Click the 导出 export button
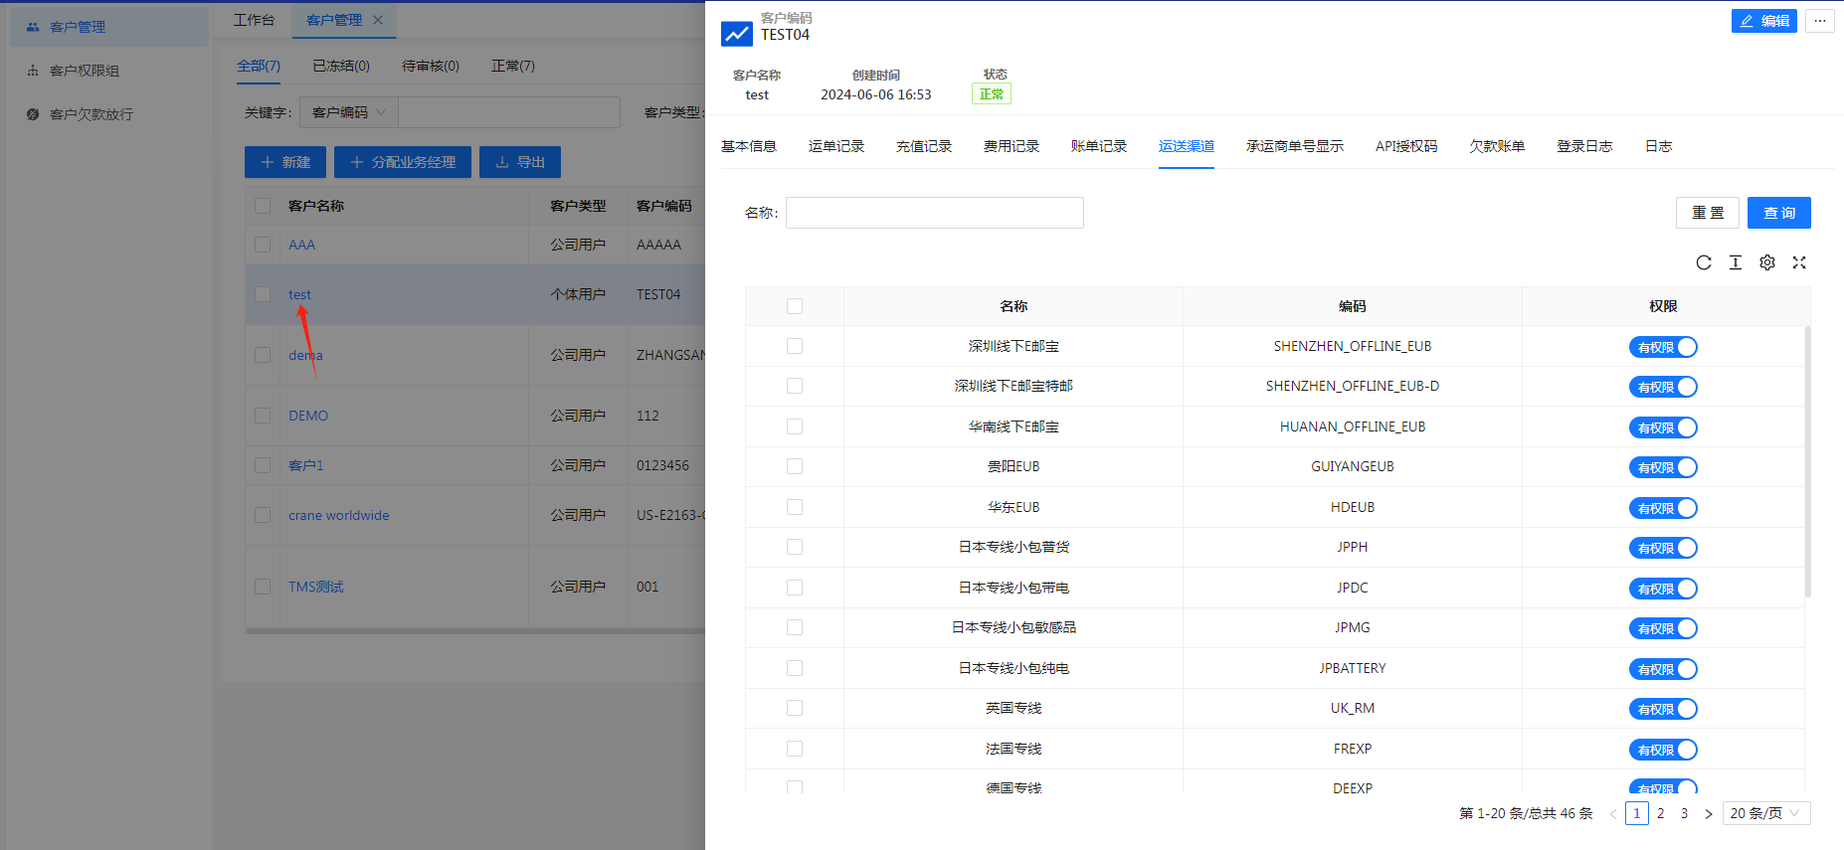Viewport: 1844px width, 850px height. [x=520, y=162]
